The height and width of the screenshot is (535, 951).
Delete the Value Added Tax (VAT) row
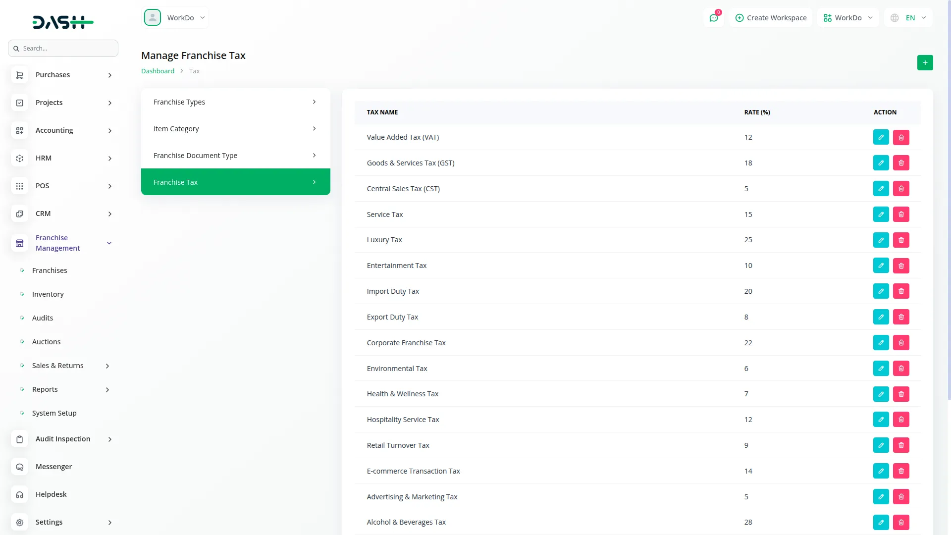(x=901, y=137)
